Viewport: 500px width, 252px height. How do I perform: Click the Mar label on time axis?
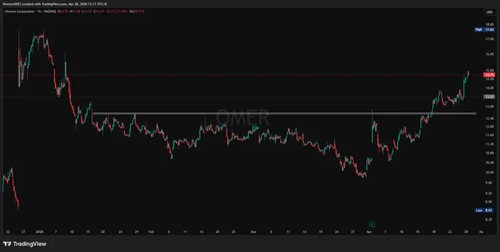click(254, 232)
